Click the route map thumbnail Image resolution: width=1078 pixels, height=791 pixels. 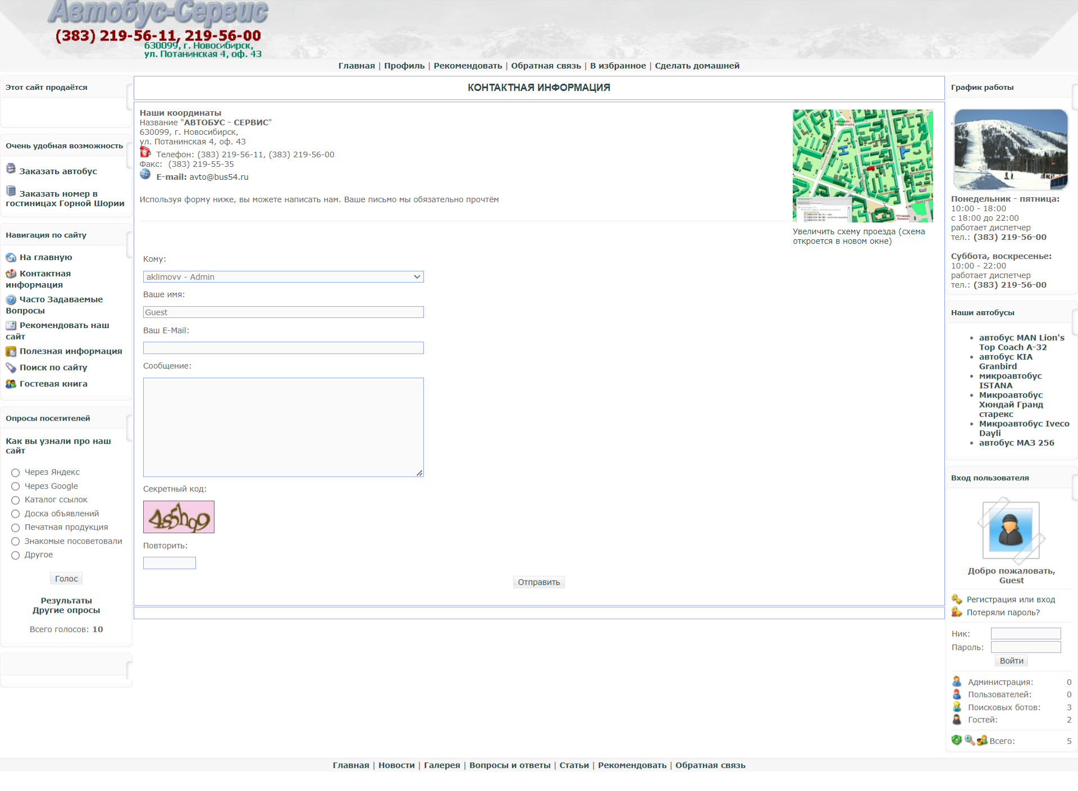(x=863, y=166)
